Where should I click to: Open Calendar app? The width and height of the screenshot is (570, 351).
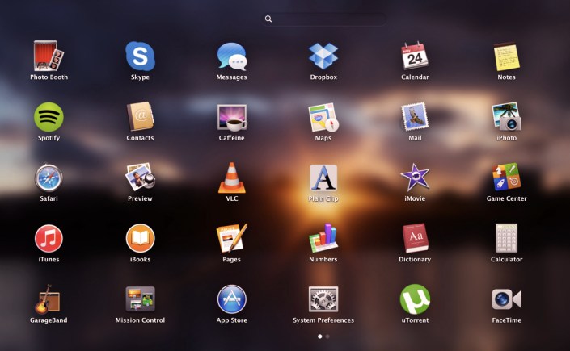(414, 56)
